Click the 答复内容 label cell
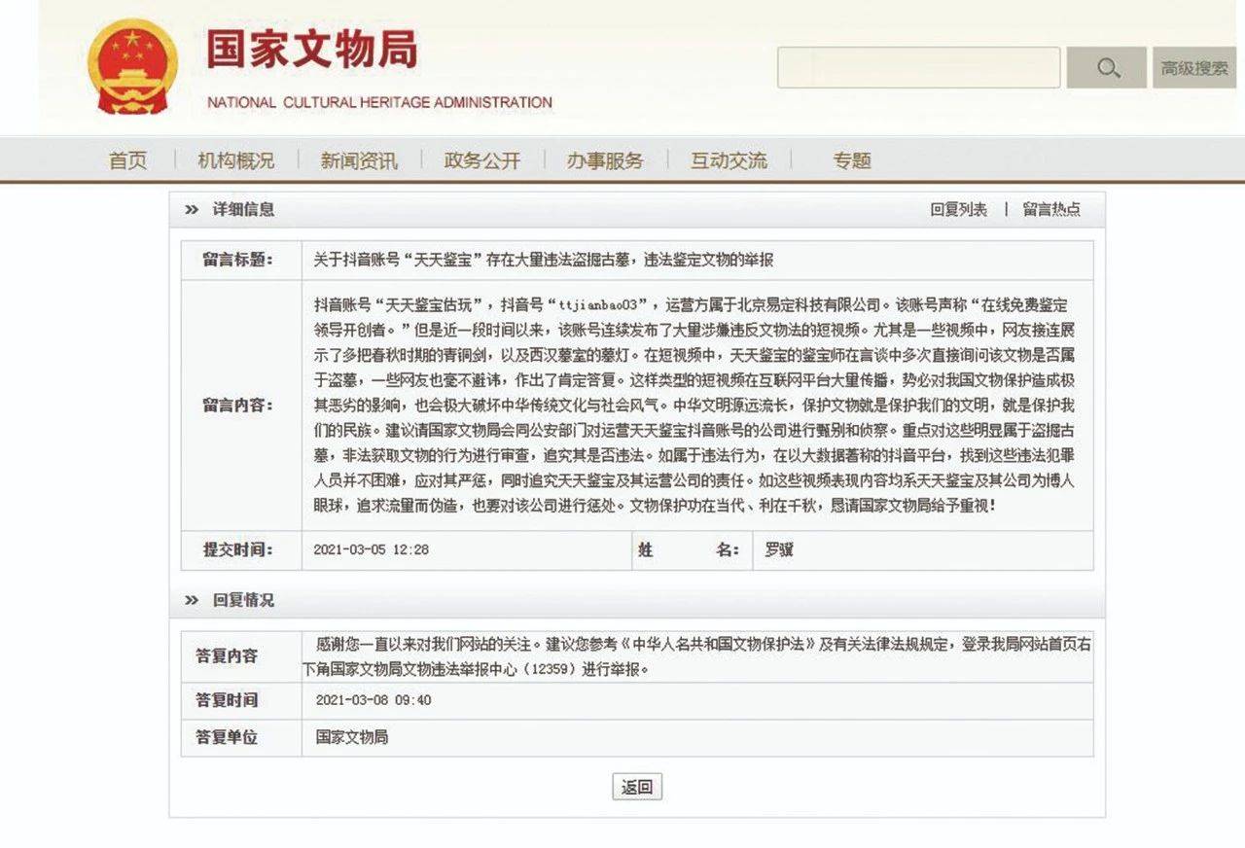This screenshot has width=1245, height=848. 241,655
